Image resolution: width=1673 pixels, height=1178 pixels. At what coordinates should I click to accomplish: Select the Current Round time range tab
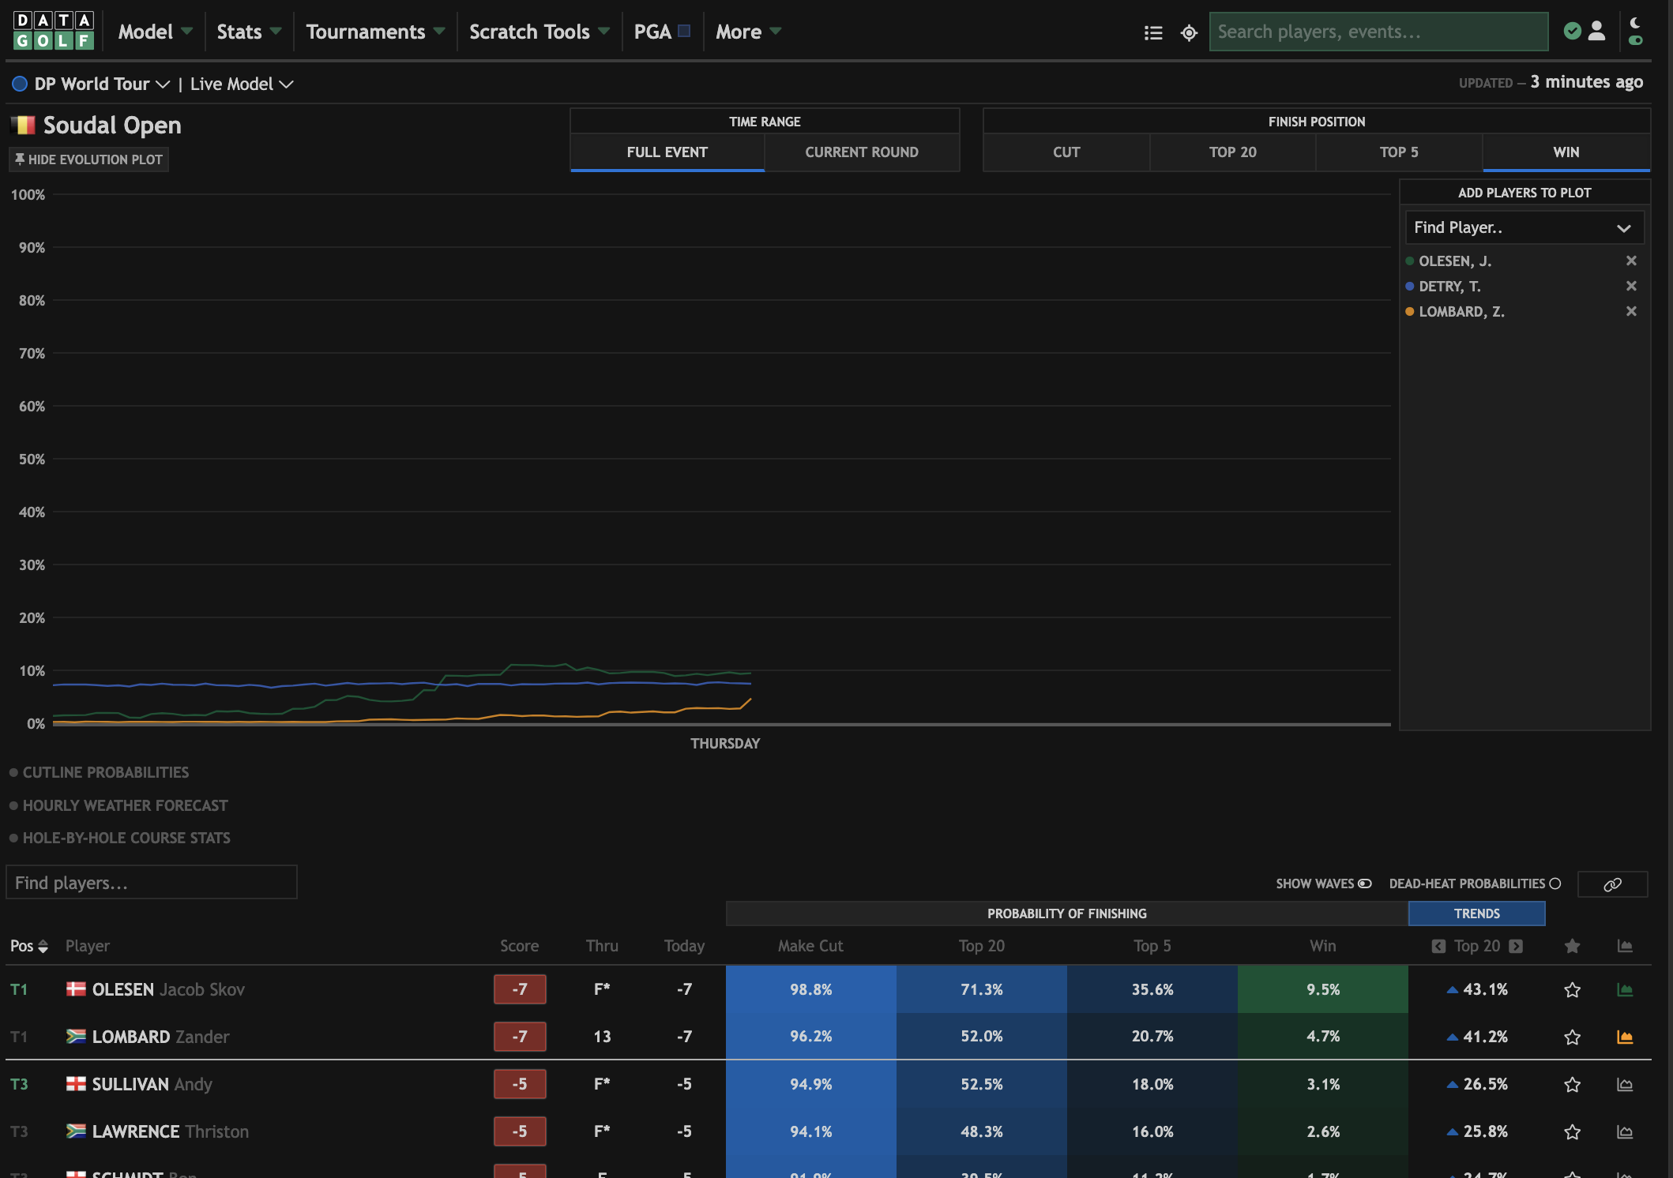pyautogui.click(x=862, y=152)
